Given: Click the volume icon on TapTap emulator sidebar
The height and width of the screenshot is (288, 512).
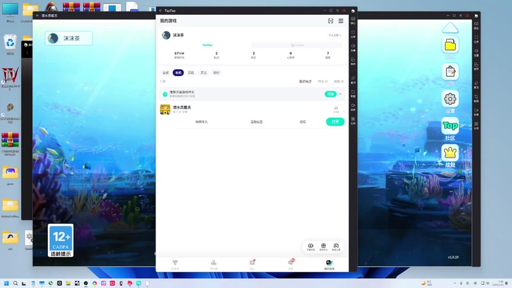Looking at the screenshot, I should 353,47.
